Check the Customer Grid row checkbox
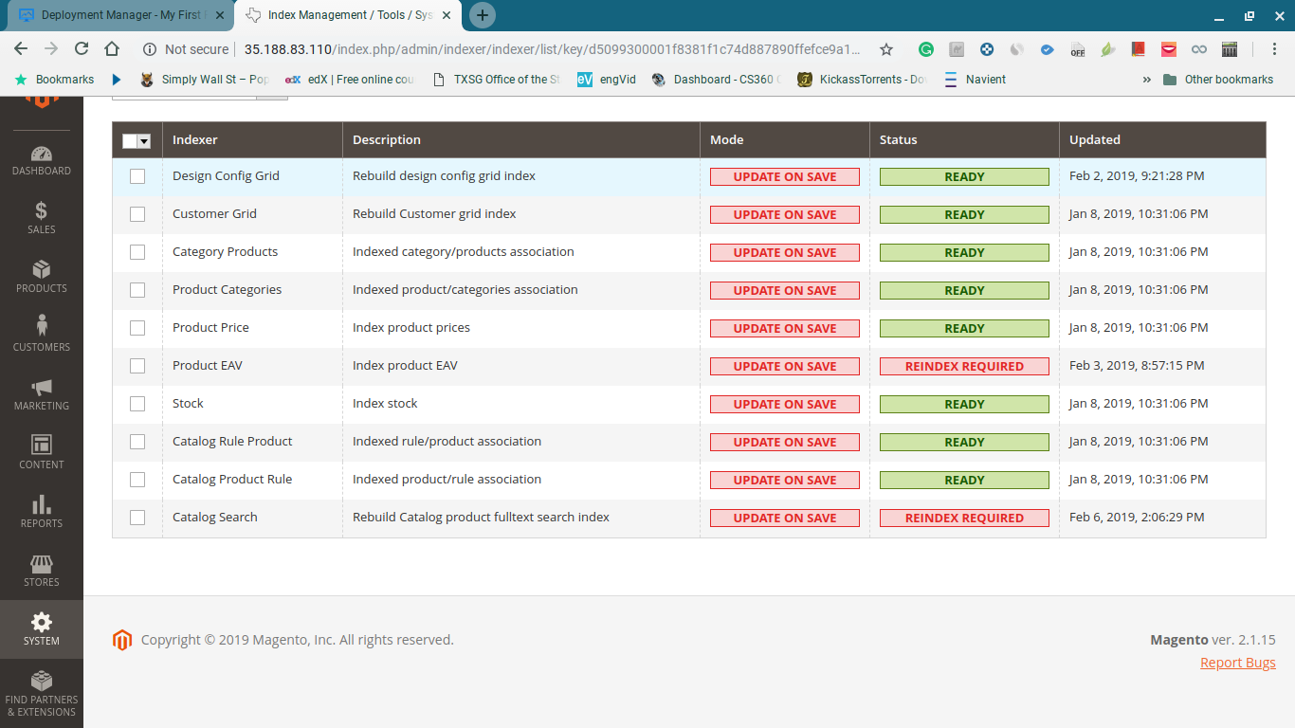 (137, 214)
